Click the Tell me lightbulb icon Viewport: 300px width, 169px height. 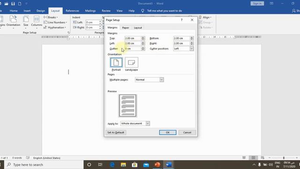(x=142, y=11)
